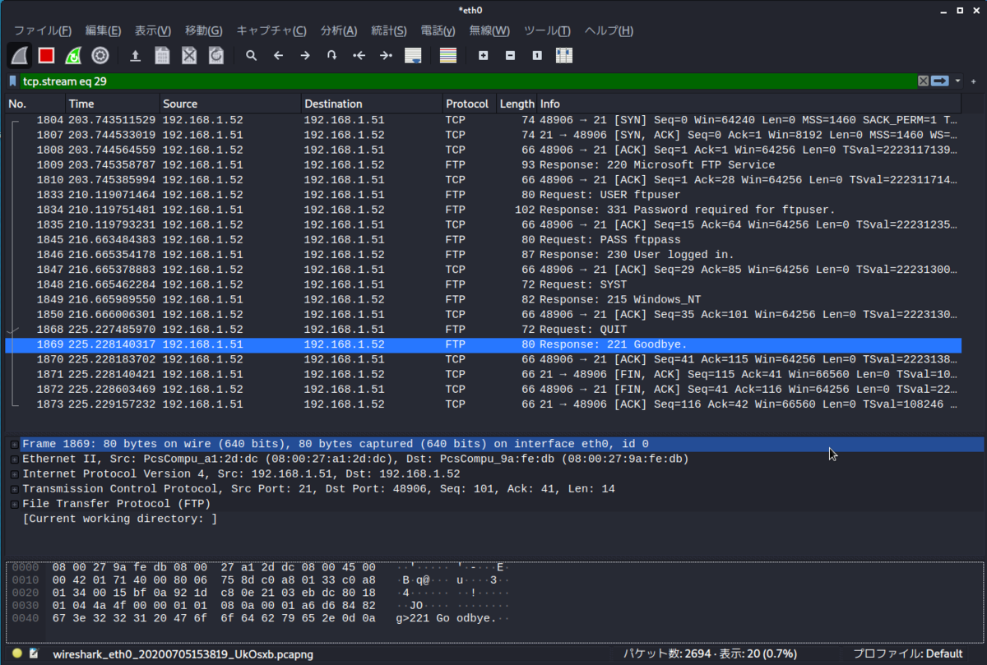Sort by the Destination column header

(372, 104)
